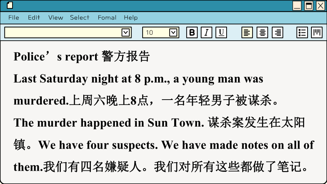This screenshot has width=327, height=184.
Task: Toggle Bold formatting button
Action: tap(192, 33)
